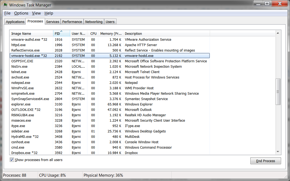Sort processes by CPU usage
This screenshot has width=290, height=181.
click(x=93, y=33)
